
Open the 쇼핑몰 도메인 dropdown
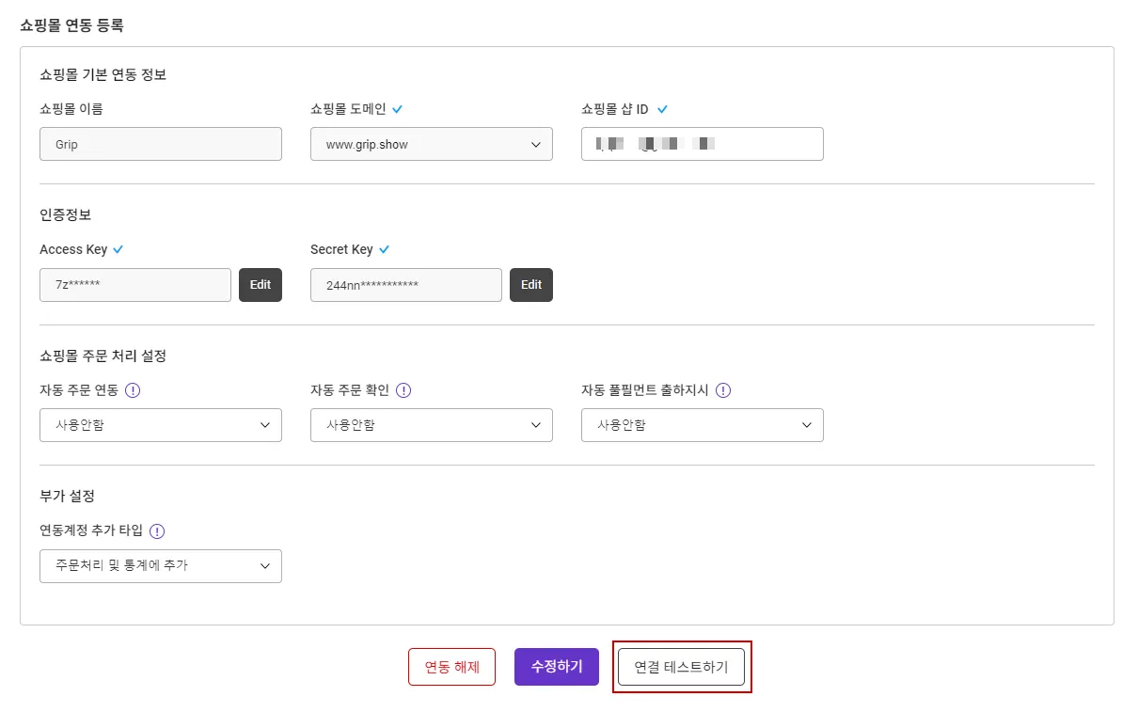(x=431, y=144)
